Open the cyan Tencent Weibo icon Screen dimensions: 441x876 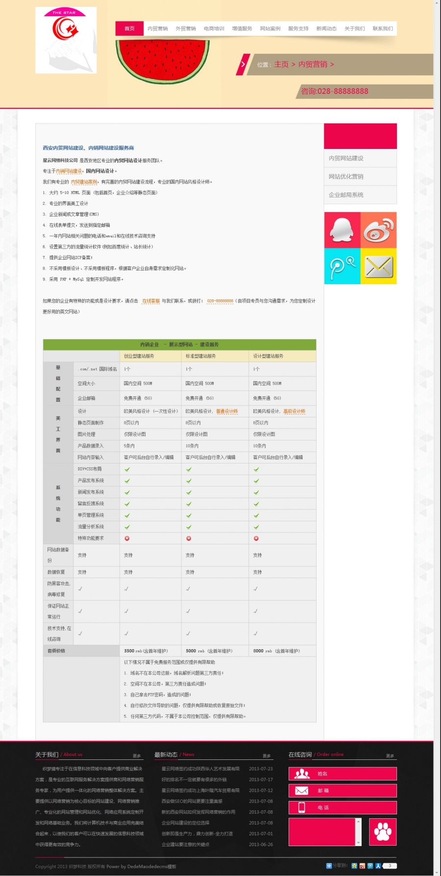[342, 266]
